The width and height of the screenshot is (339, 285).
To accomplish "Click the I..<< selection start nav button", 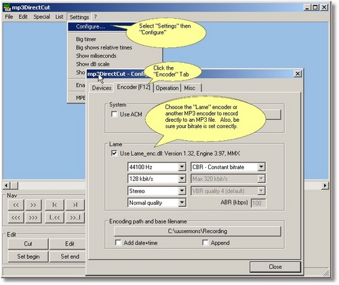I will [54, 217].
